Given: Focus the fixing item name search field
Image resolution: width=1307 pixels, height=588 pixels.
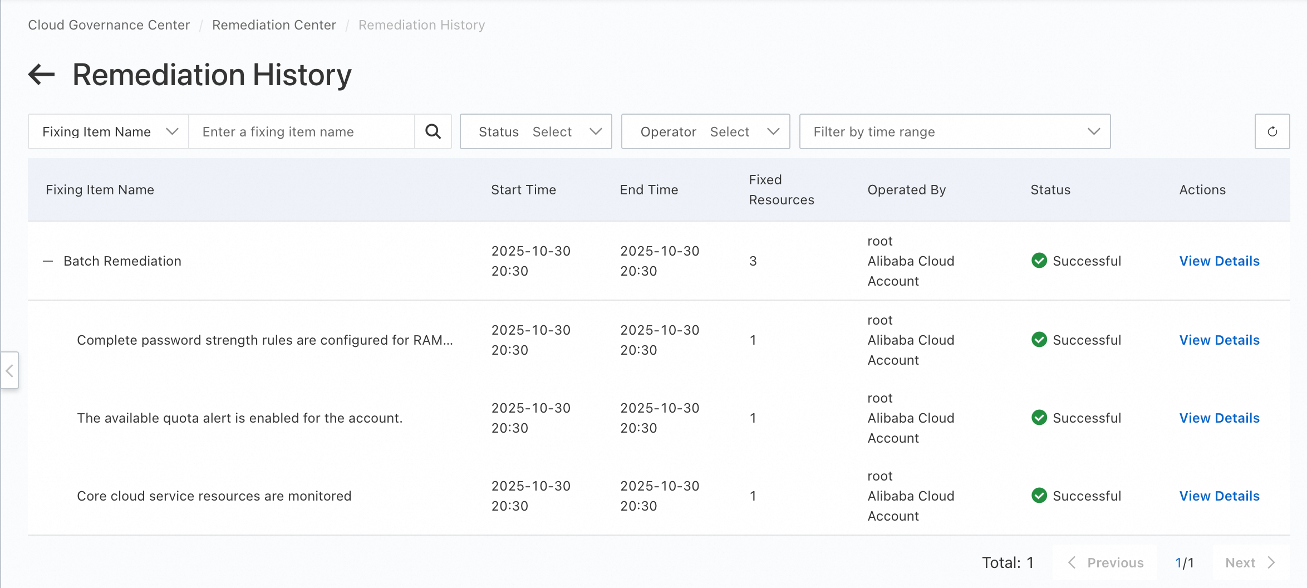Looking at the screenshot, I should pyautogui.click(x=301, y=132).
